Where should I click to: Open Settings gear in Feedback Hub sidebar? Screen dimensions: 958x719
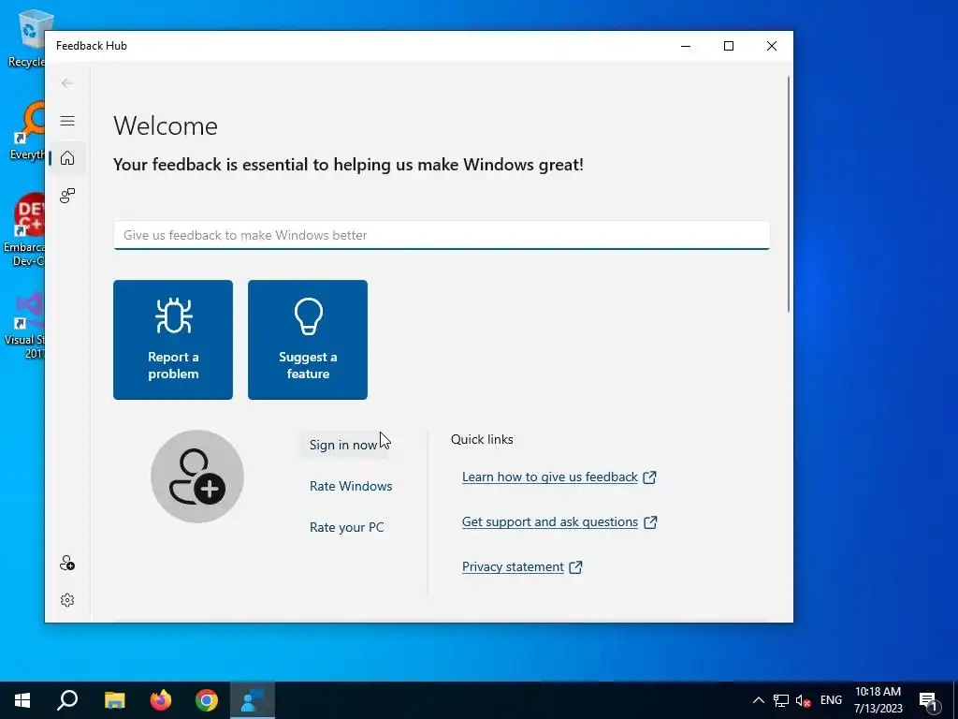[67, 600]
